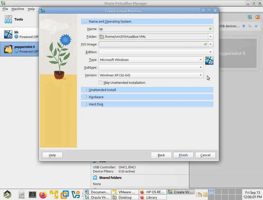The width and height of the screenshot is (263, 200).
Task: Open the Subtype dropdown
Action: click(151, 67)
